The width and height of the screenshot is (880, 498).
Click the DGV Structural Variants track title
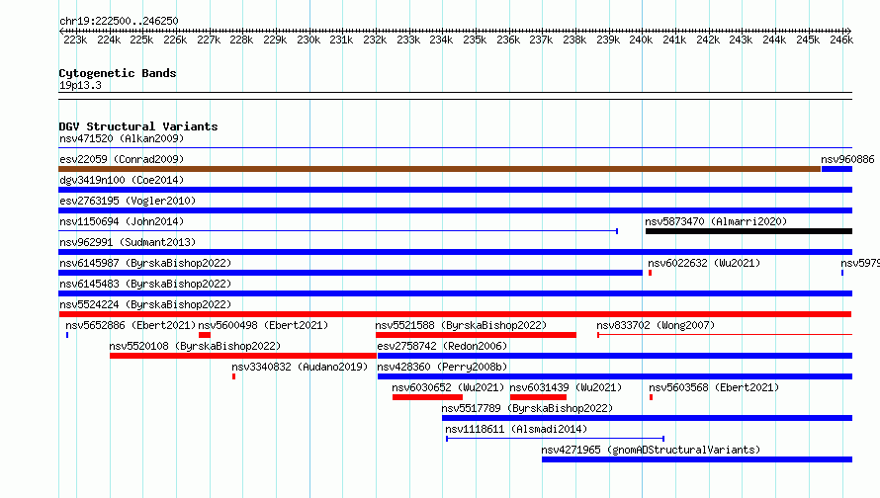click(x=138, y=126)
